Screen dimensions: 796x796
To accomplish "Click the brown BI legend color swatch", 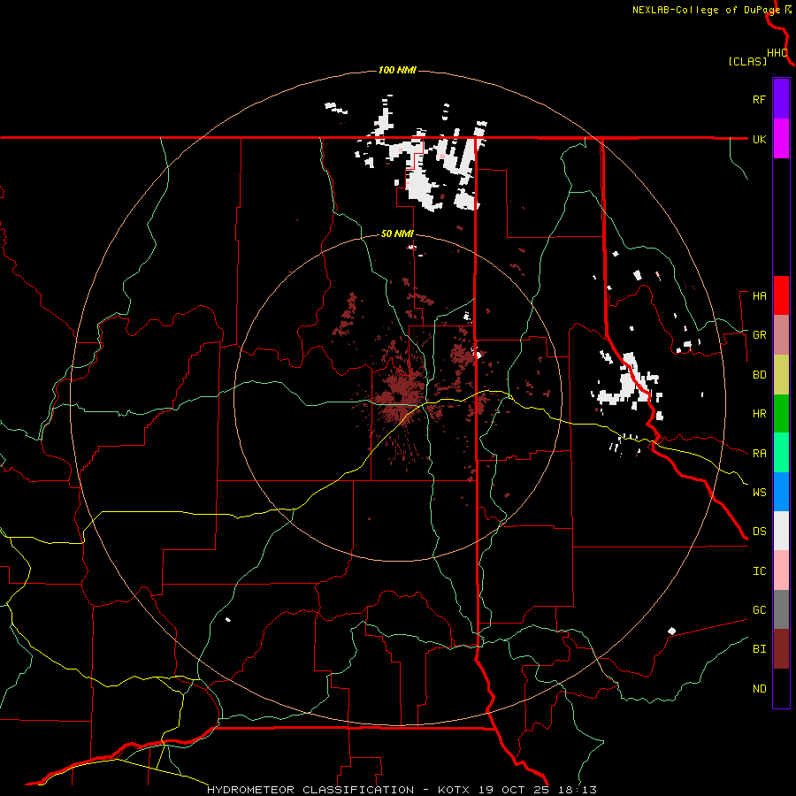I will 781,649.
